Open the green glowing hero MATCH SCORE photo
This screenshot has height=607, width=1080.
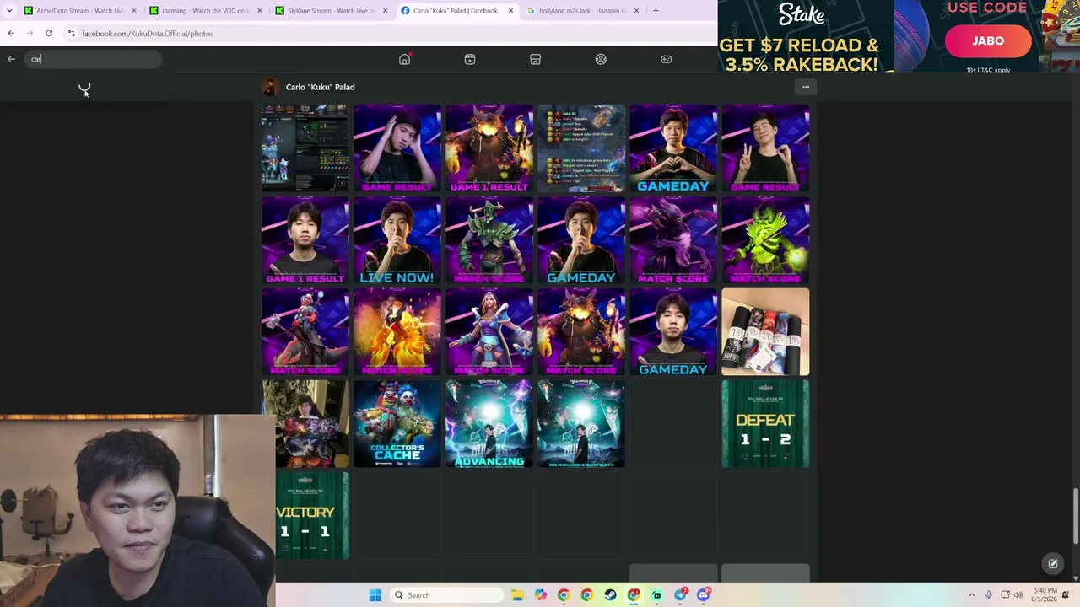(x=765, y=240)
